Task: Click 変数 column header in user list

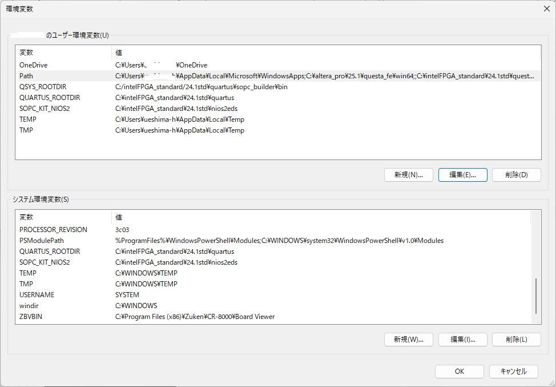Action: (x=63, y=53)
